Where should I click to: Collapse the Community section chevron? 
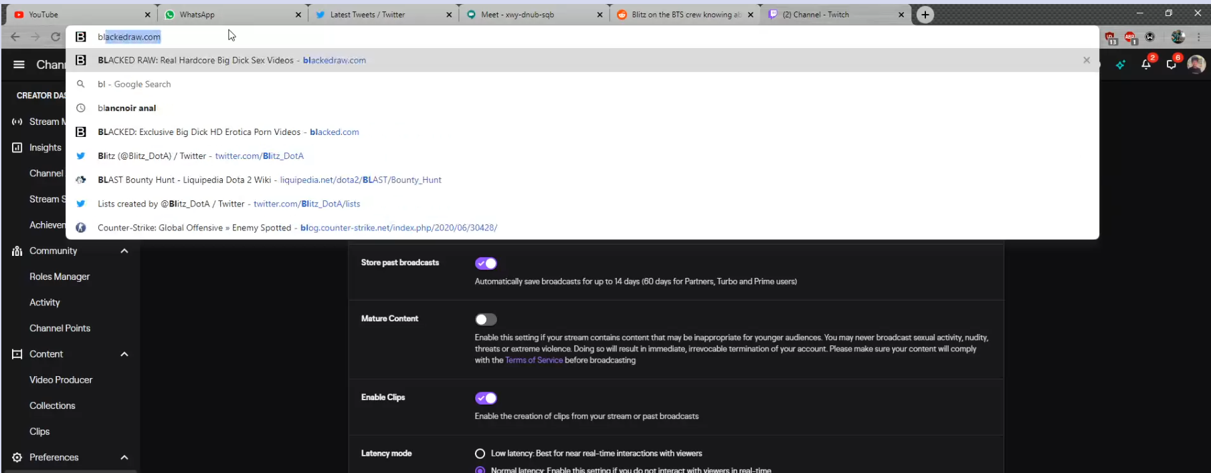(124, 251)
